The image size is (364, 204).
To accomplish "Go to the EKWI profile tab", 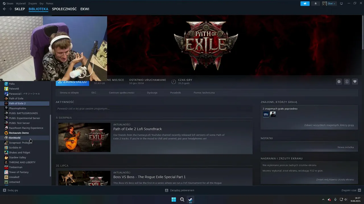I will pyautogui.click(x=85, y=9).
